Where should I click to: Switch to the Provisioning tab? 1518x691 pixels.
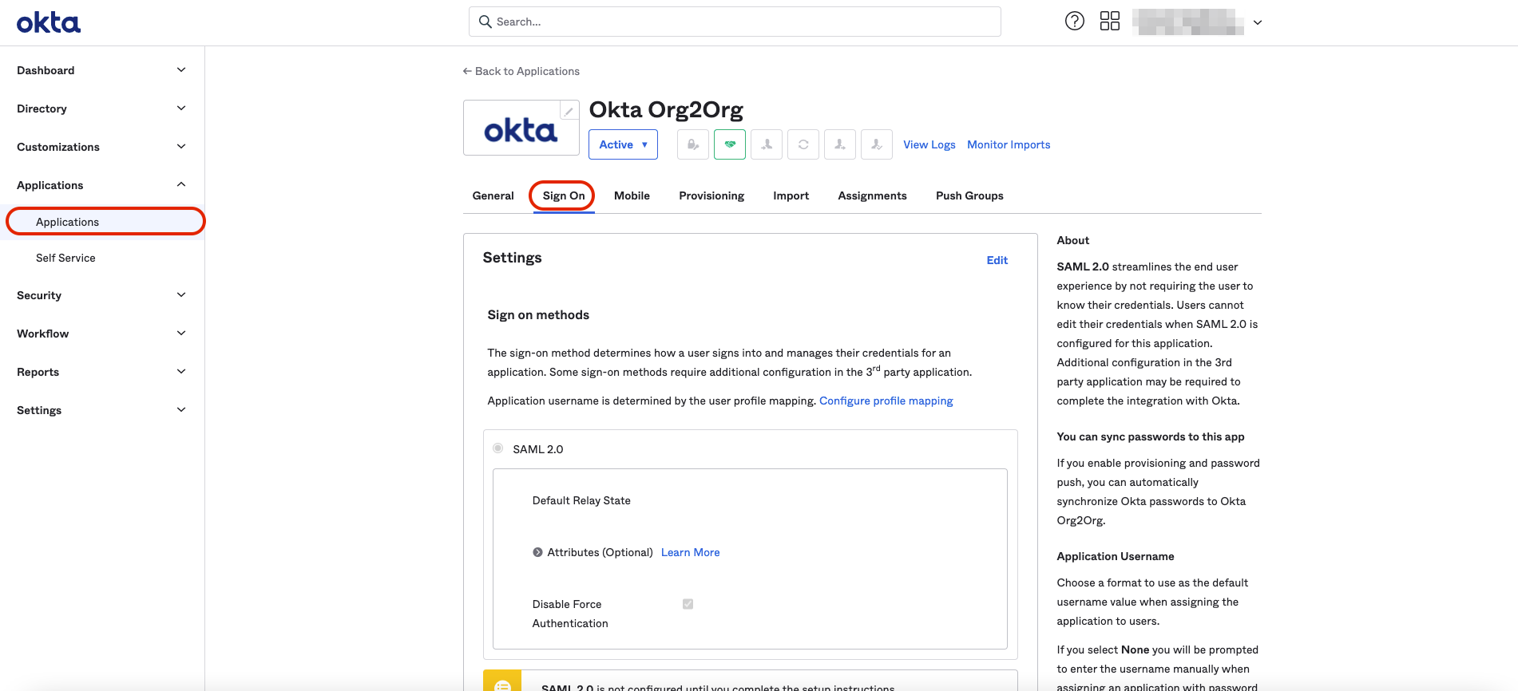(x=711, y=195)
